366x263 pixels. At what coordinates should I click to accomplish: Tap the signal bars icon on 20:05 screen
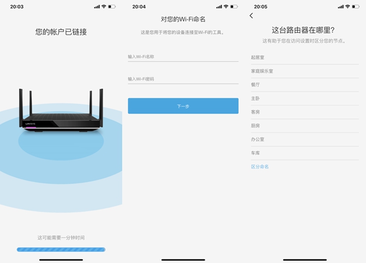click(x=341, y=7)
